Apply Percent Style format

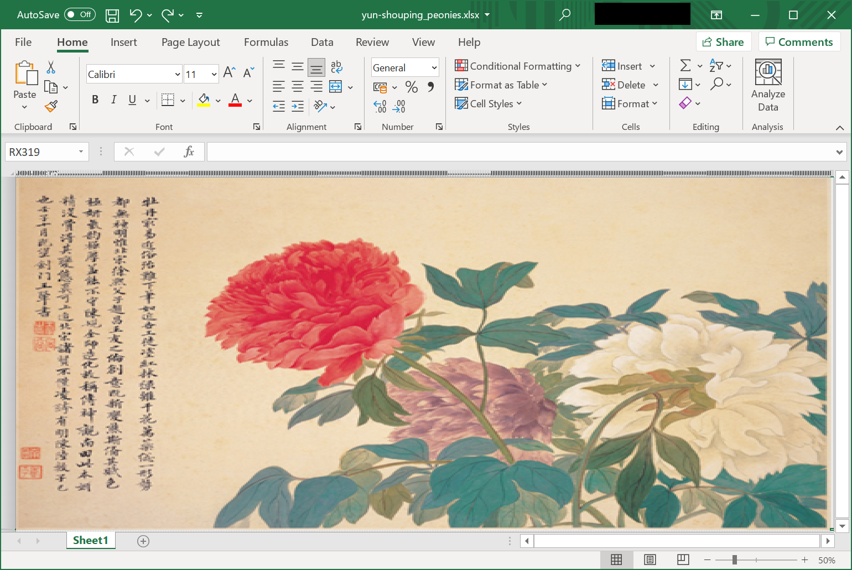tap(411, 87)
